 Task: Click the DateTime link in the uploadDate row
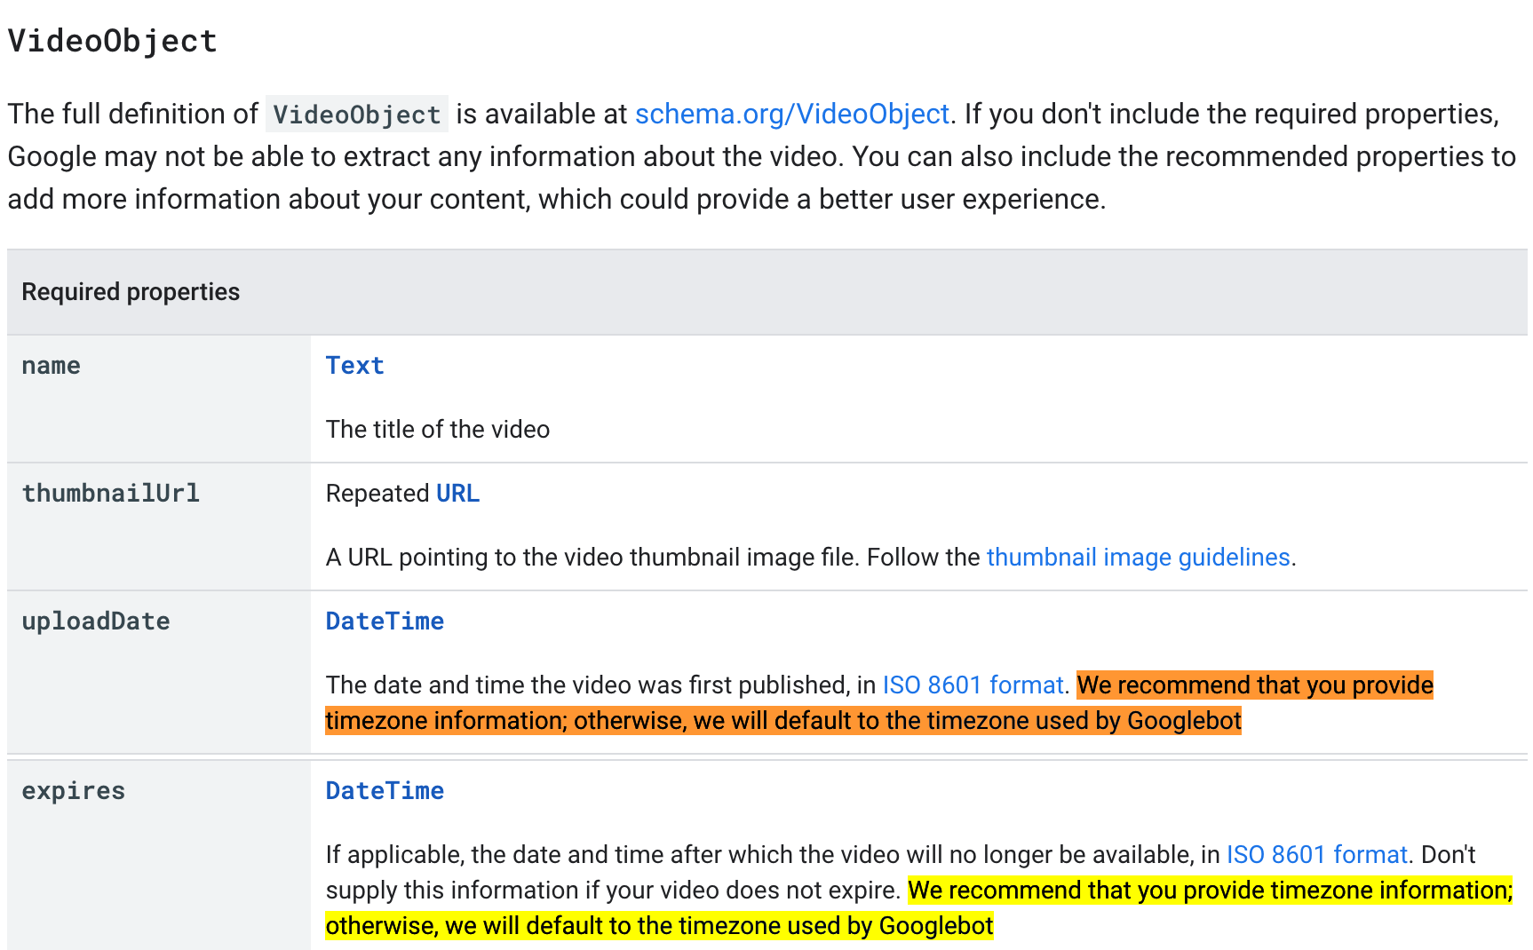click(385, 621)
